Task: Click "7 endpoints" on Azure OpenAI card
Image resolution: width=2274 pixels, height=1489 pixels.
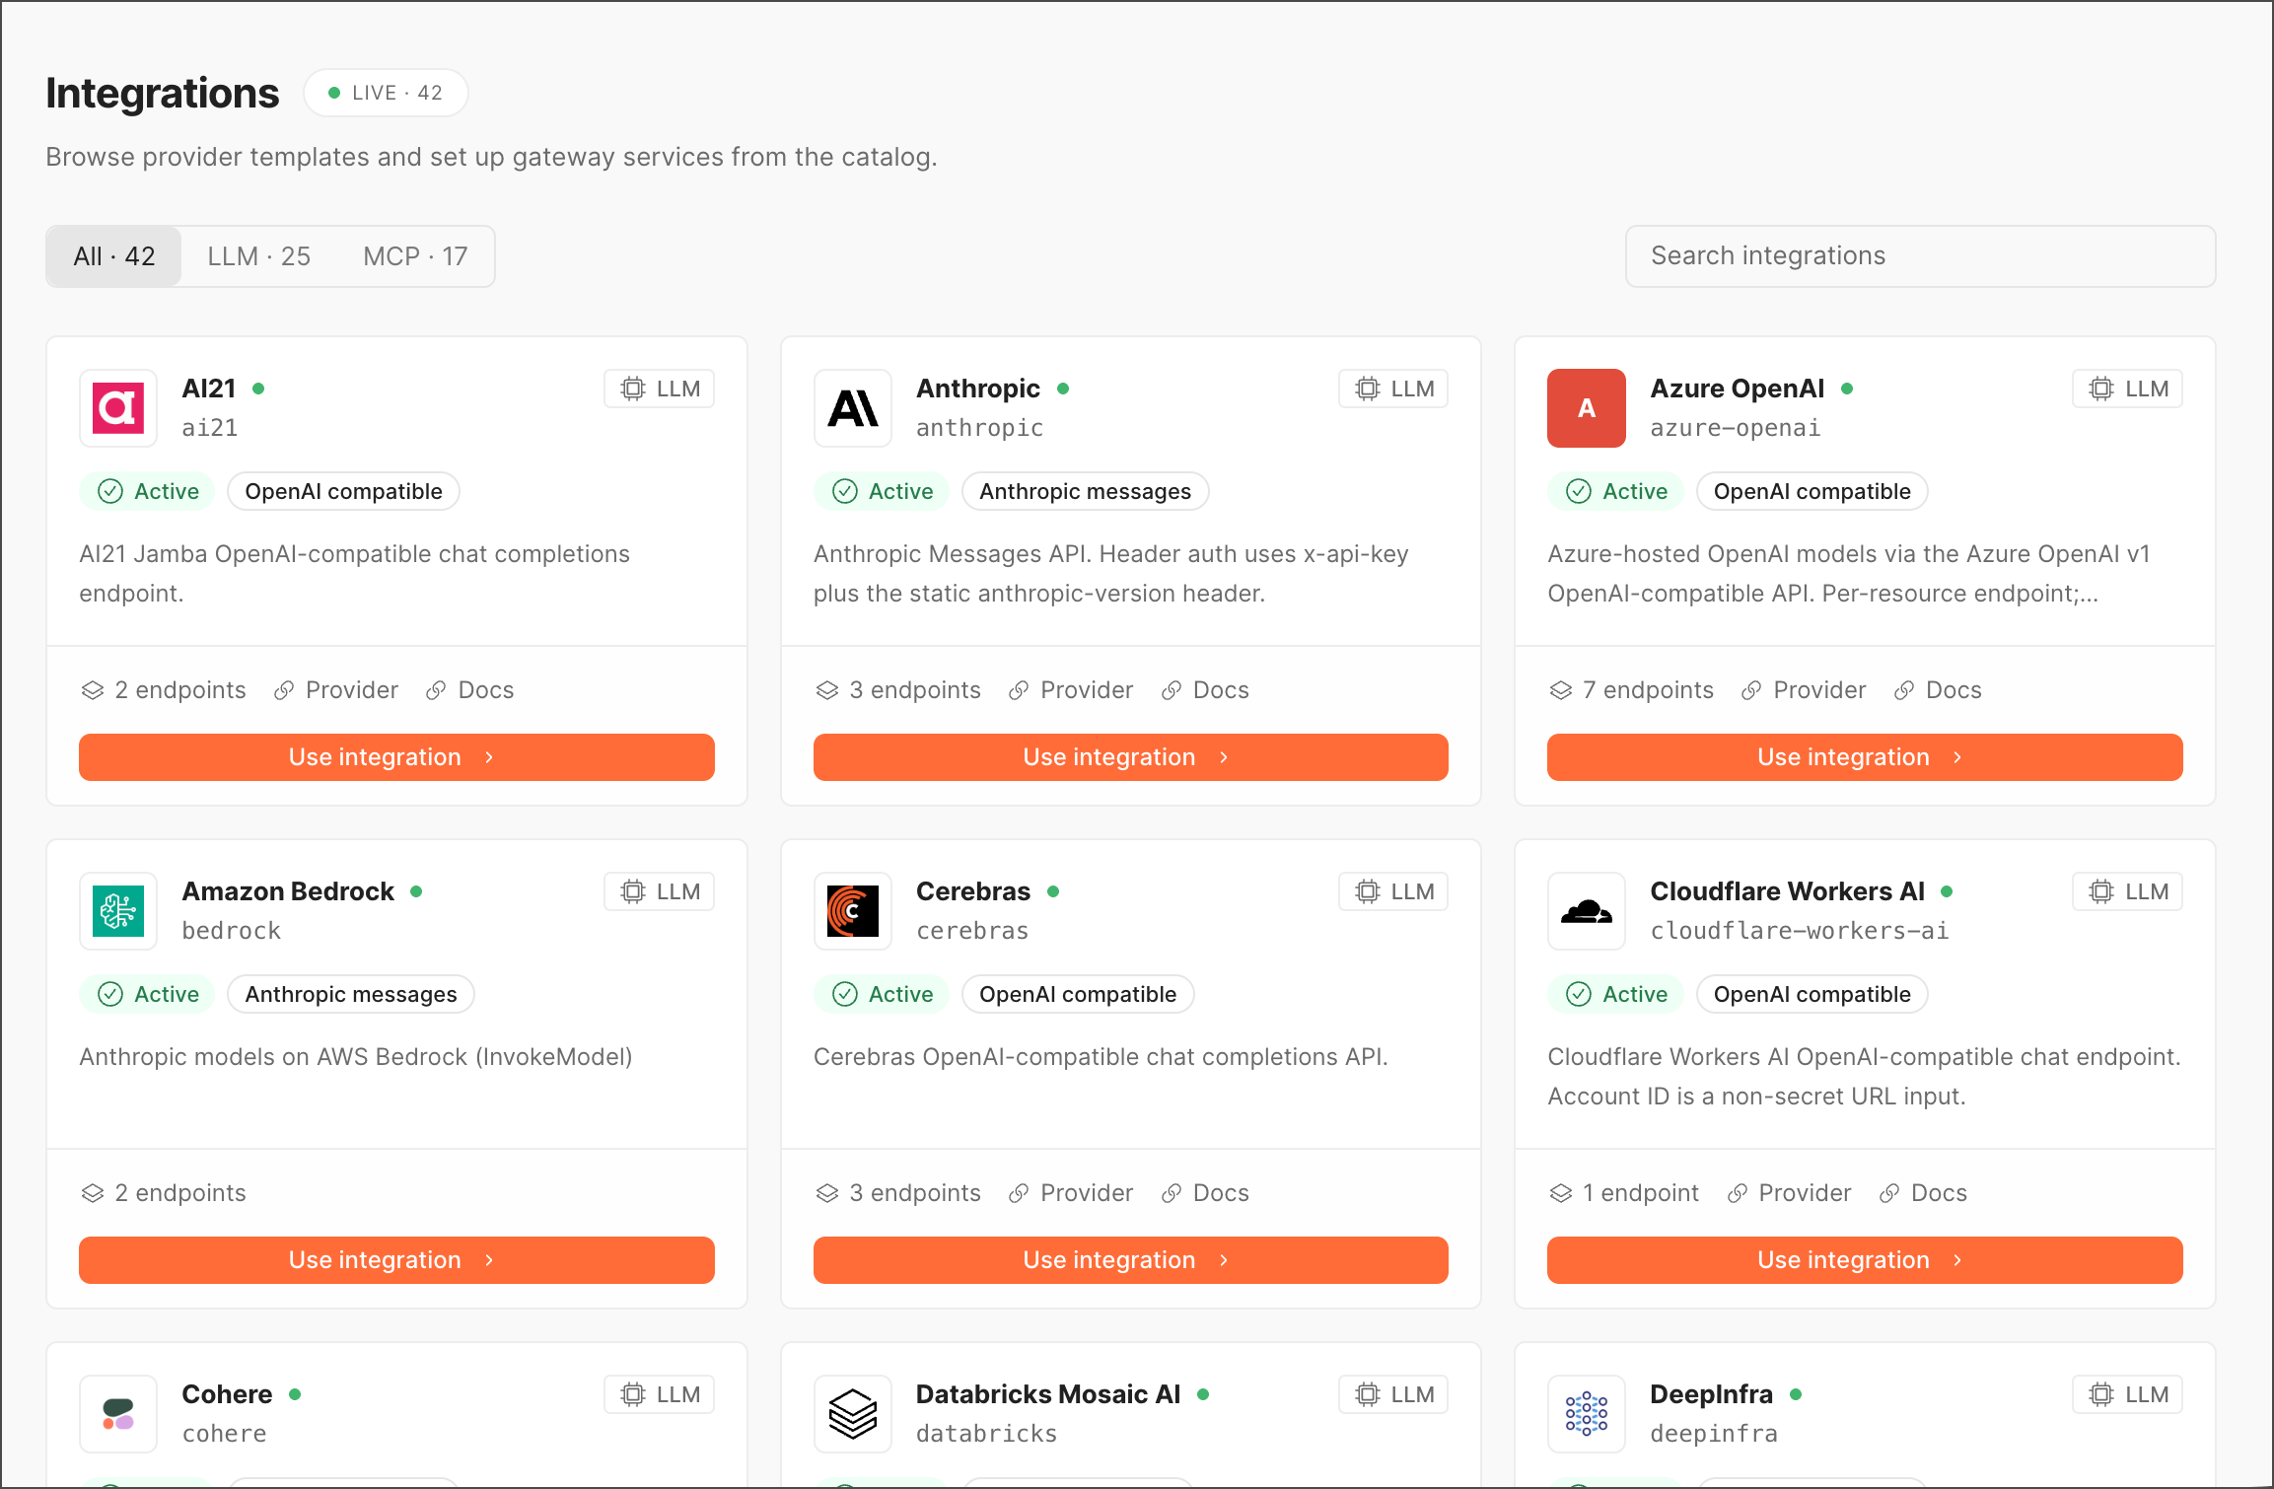Action: point(1632,690)
